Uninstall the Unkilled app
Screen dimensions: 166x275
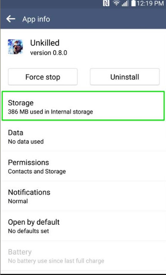click(x=124, y=77)
